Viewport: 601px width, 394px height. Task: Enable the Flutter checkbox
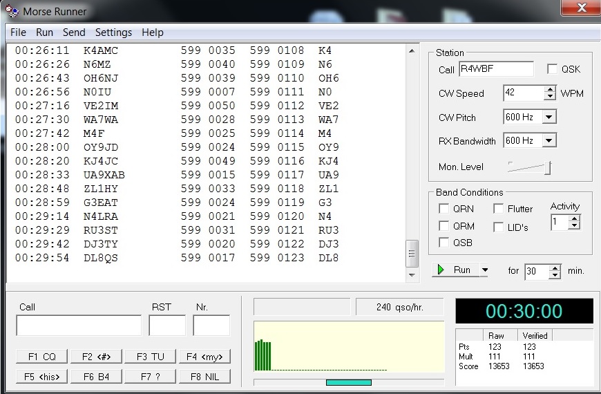coord(498,209)
